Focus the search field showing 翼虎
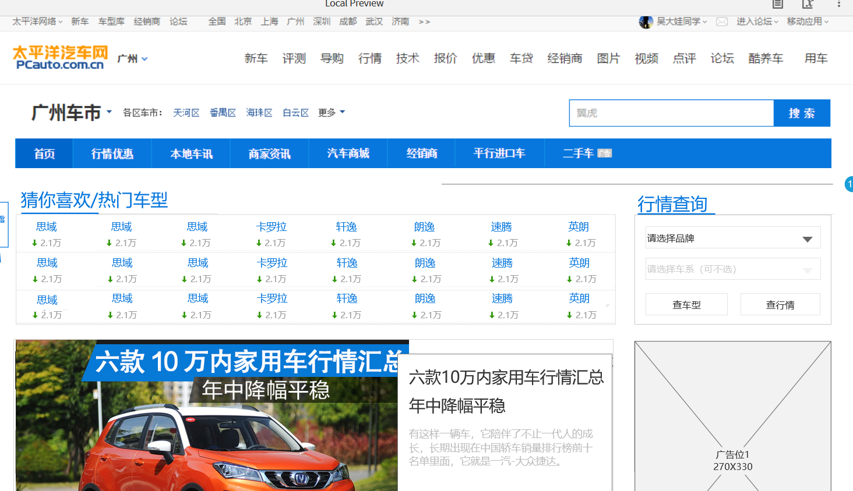The image size is (853, 491). pos(671,113)
